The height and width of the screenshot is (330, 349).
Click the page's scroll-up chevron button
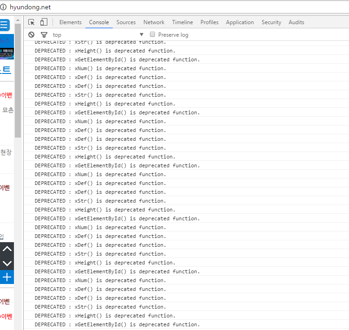[x=7, y=249]
